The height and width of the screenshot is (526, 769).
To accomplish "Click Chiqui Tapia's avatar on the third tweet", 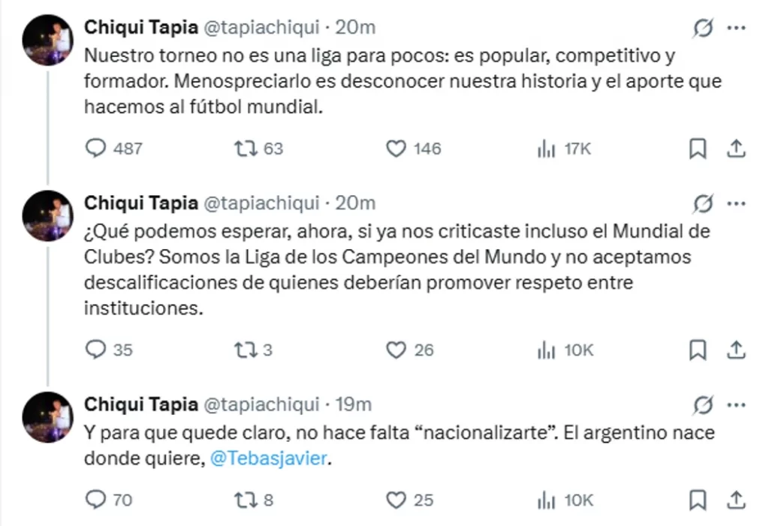I will (x=47, y=416).
